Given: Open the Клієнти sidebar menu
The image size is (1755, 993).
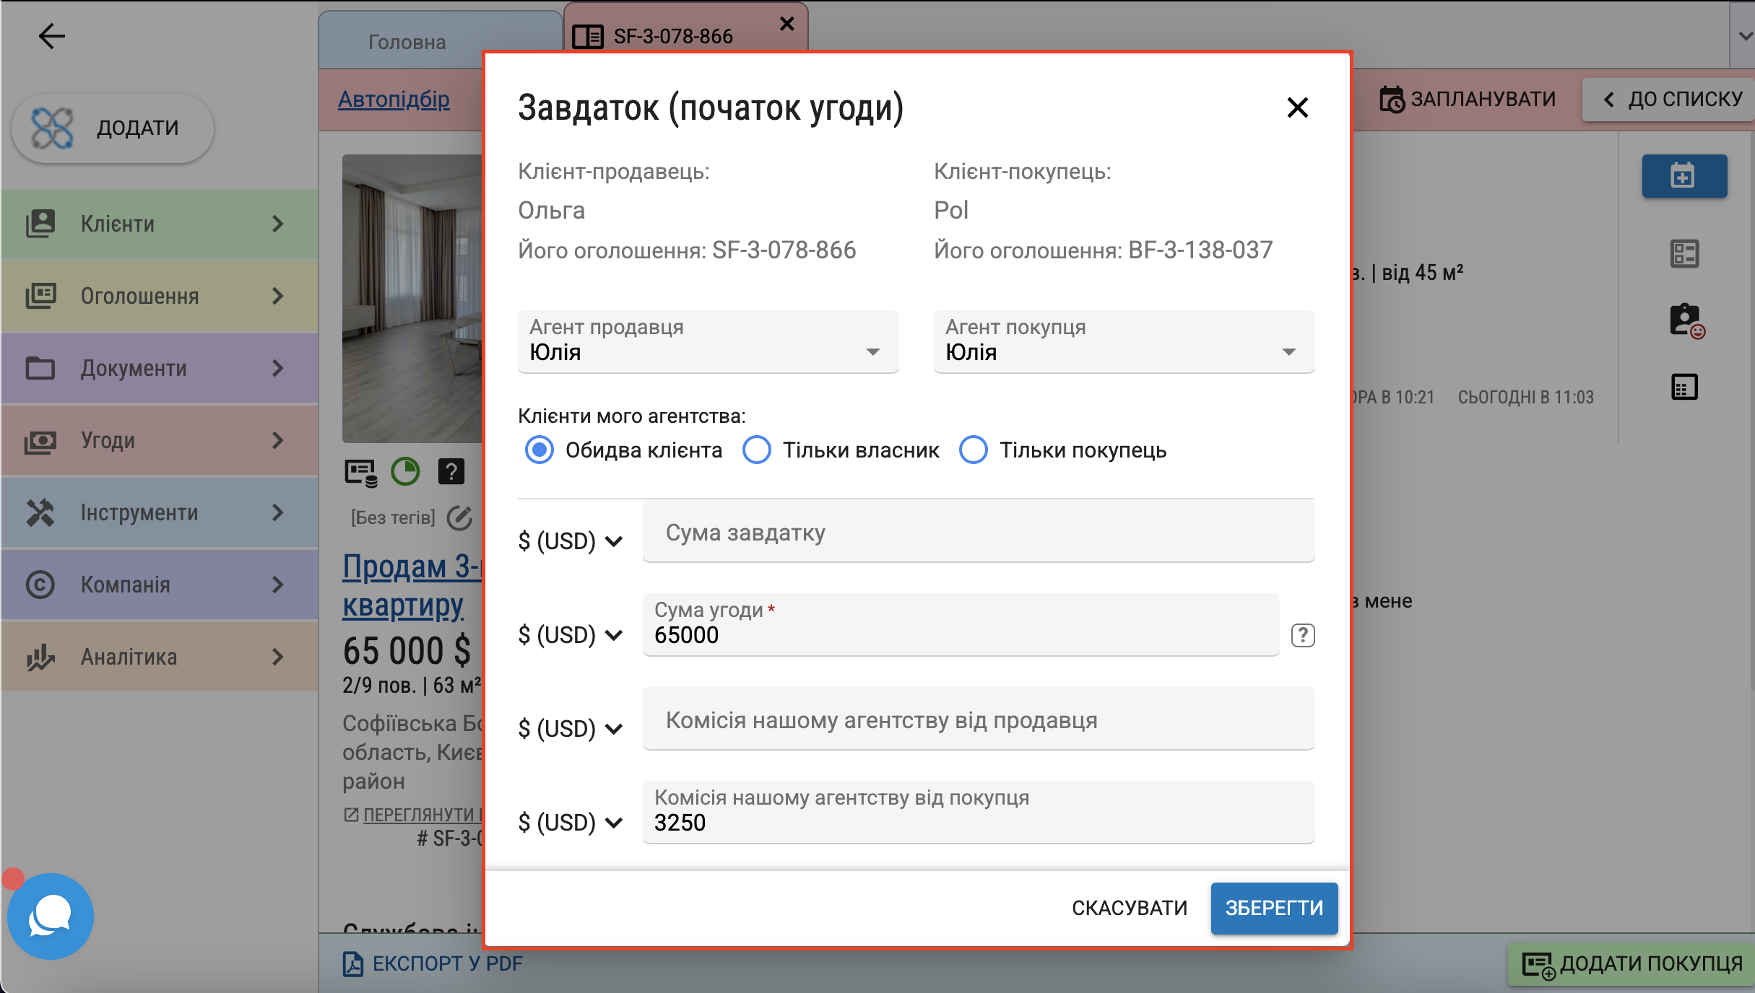Looking at the screenshot, I should (159, 224).
